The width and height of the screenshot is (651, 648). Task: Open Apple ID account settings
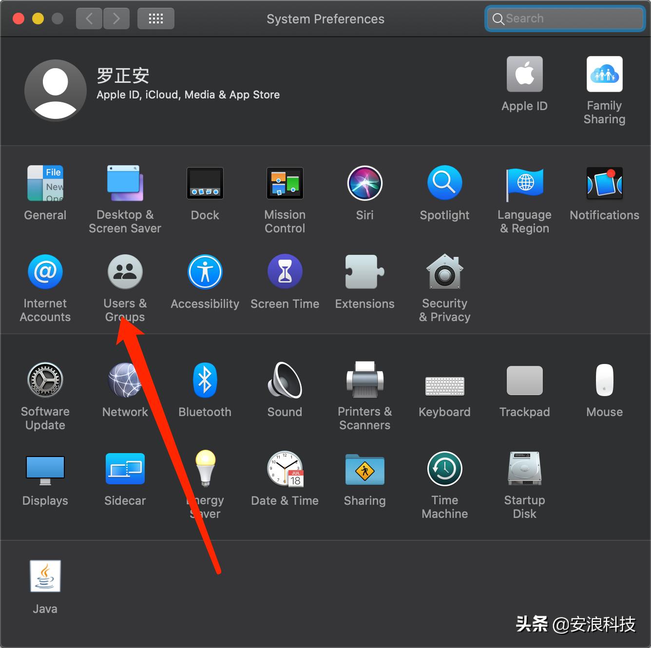(x=524, y=74)
